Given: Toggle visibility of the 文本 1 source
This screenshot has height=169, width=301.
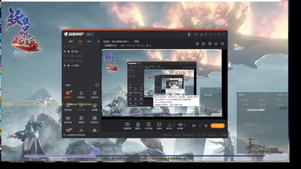Looking at the screenshot, I should pos(65,47).
